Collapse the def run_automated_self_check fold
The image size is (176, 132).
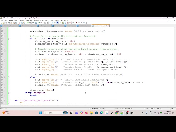(x=9, y=100)
